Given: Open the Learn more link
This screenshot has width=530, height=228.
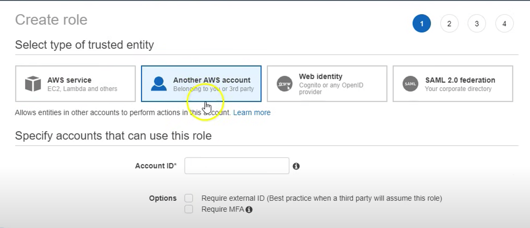Looking at the screenshot, I should (252, 113).
